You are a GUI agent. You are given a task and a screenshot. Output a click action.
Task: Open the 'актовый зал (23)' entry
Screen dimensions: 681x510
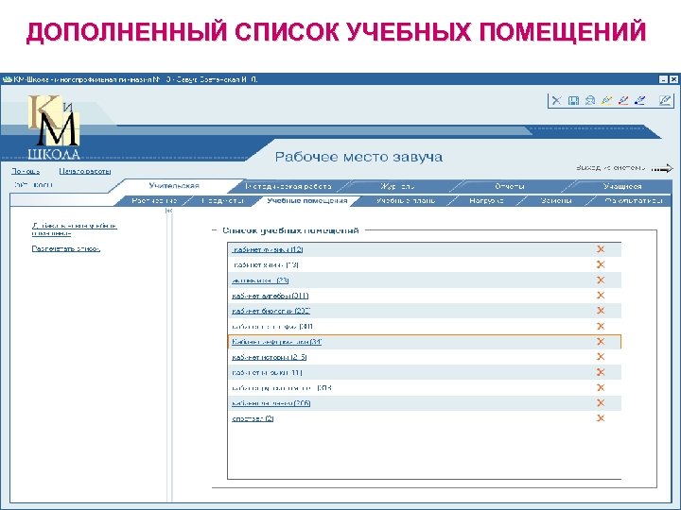click(x=260, y=280)
